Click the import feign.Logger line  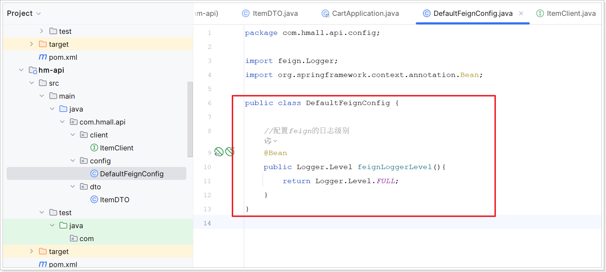pos(291,61)
